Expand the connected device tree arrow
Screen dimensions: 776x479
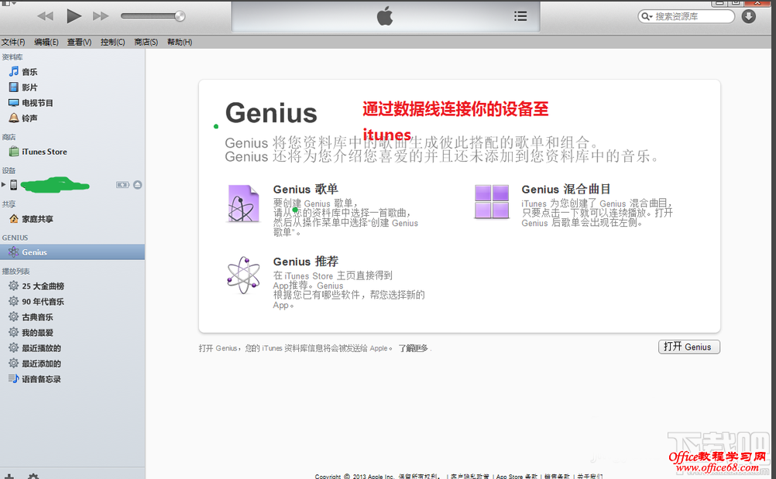click(x=4, y=185)
